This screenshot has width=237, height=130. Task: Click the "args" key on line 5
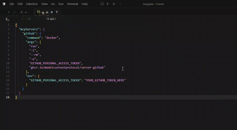point(31,42)
